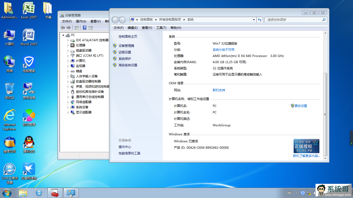Expand 网络适配器 tree node
The image size is (353, 198).
[68, 102]
